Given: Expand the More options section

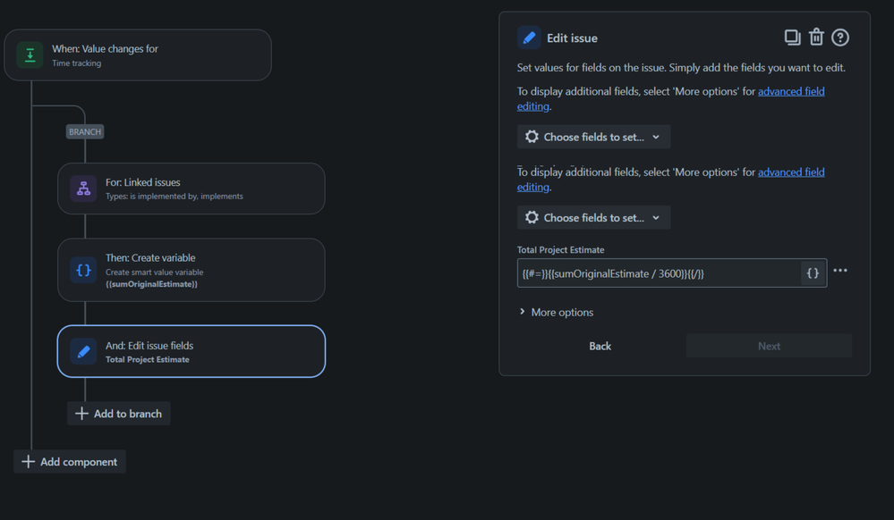Looking at the screenshot, I should tap(561, 312).
